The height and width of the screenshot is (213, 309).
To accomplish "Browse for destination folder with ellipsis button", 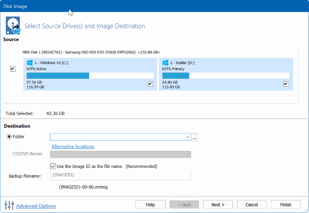I will point(195,137).
